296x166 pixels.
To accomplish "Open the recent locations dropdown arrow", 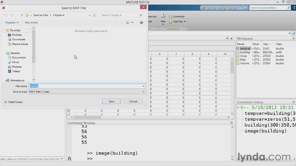I will tap(17, 15).
